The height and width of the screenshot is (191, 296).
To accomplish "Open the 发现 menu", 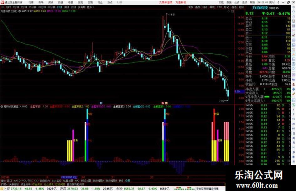I will point(80,3).
